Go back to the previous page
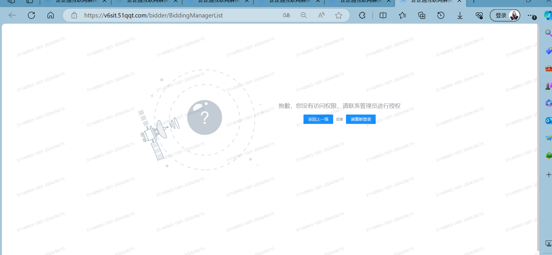The image size is (552, 255). pyautogui.click(x=12, y=15)
